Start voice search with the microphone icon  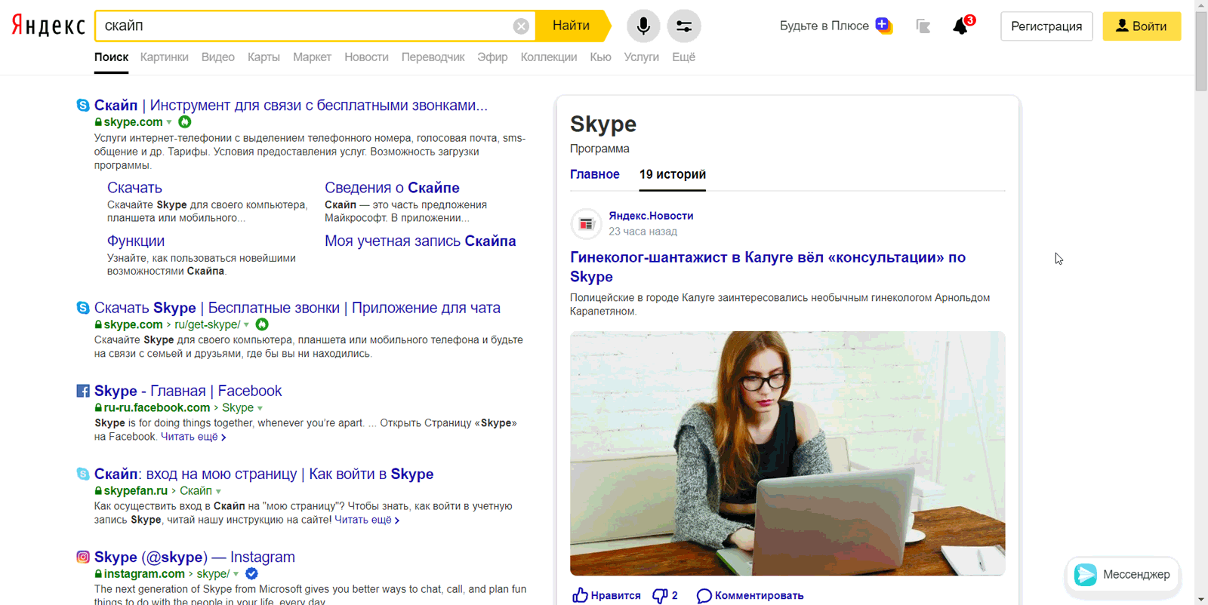click(x=643, y=26)
